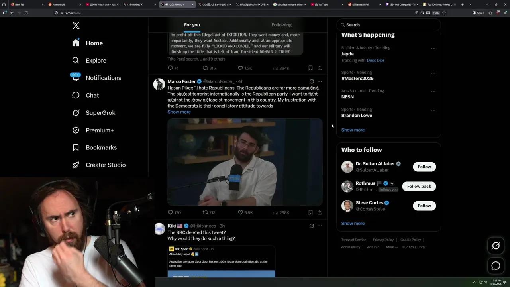The image size is (510, 287).
Task: Open the floating Grok button
Action: 496,246
